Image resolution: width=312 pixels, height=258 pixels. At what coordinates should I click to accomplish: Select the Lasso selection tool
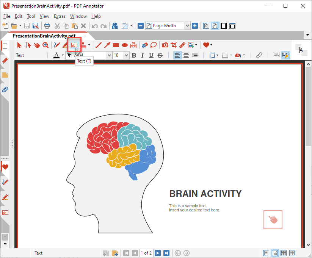154,45
